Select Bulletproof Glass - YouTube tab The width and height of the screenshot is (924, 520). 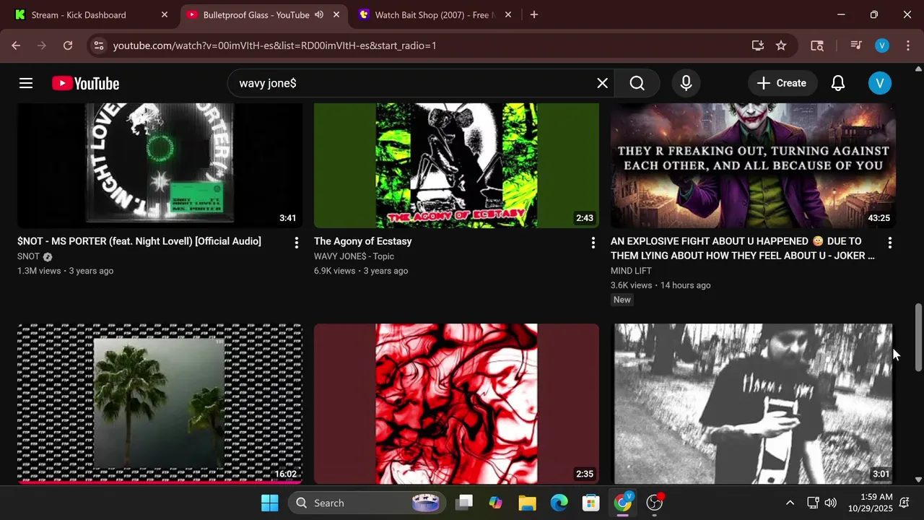[256, 14]
